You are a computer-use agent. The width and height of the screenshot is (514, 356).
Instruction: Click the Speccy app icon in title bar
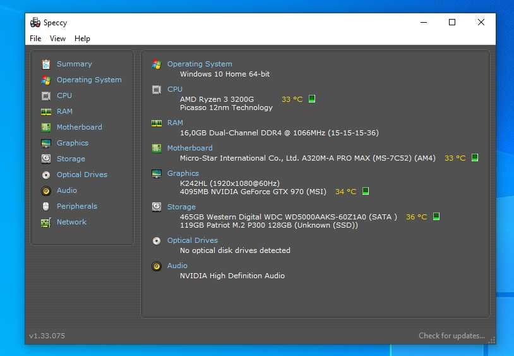pos(35,22)
